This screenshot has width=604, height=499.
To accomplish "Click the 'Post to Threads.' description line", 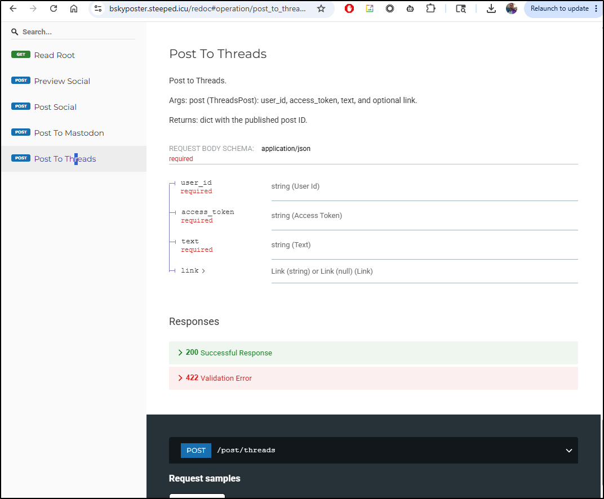I will [198, 81].
